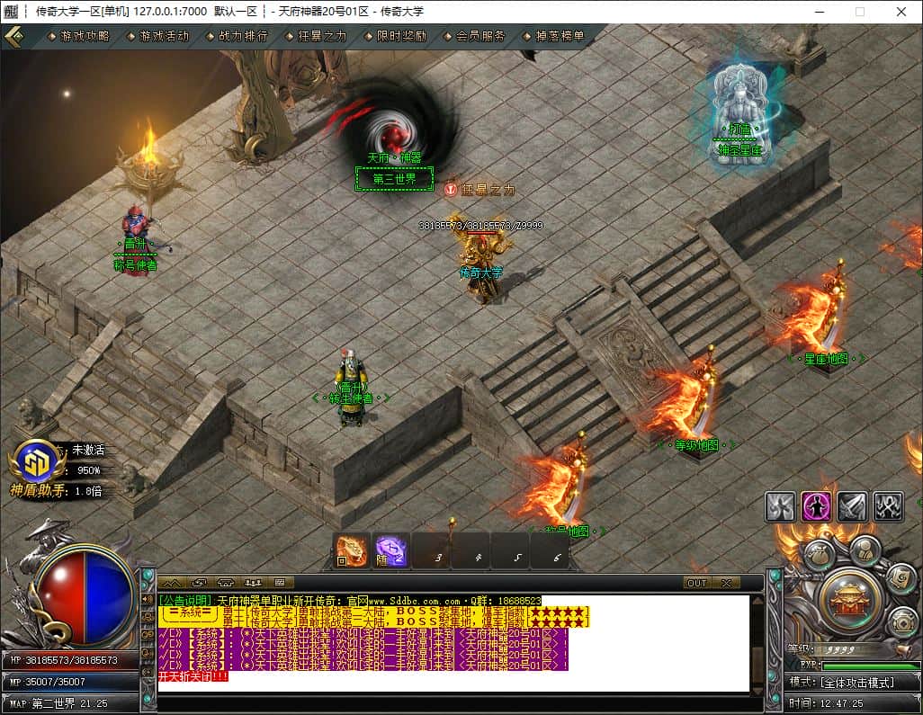This screenshot has height=715, width=923.
Task: Toggle chat sound speaker icon
Action: [148, 600]
